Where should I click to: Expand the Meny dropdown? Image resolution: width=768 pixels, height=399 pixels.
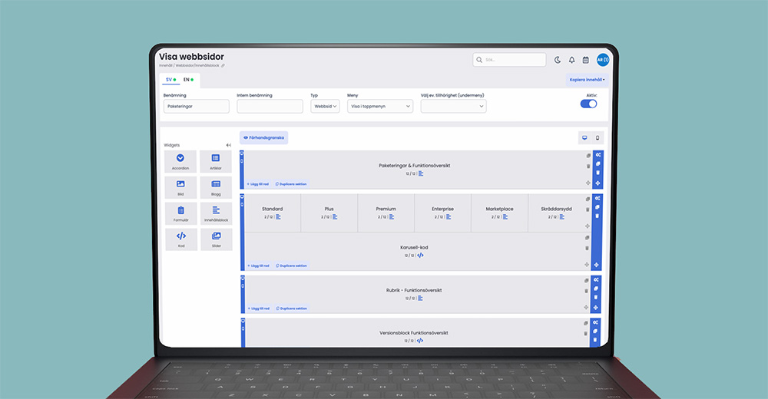tap(380, 107)
